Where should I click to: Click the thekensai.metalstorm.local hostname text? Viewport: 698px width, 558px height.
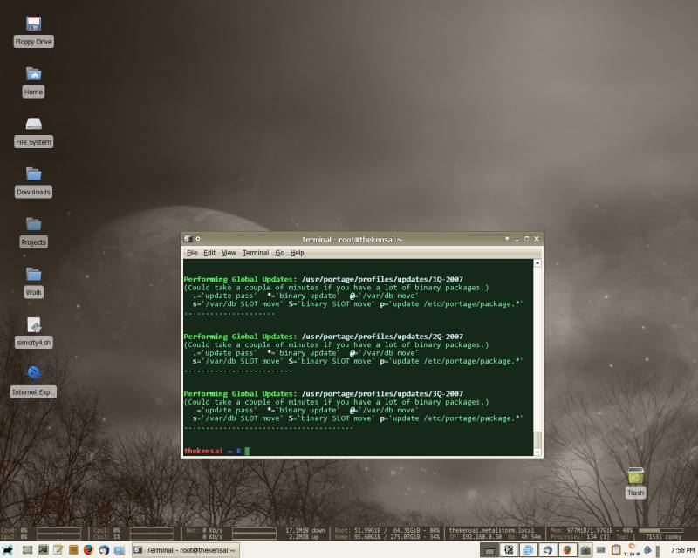pyautogui.click(x=491, y=530)
